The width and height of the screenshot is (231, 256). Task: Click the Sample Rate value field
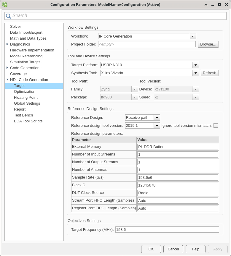click(x=178, y=178)
